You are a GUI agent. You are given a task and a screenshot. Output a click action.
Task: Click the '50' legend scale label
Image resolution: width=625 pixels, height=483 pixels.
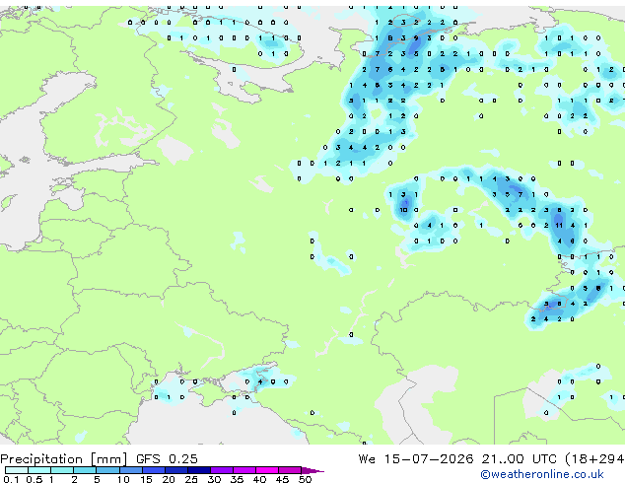point(305,479)
